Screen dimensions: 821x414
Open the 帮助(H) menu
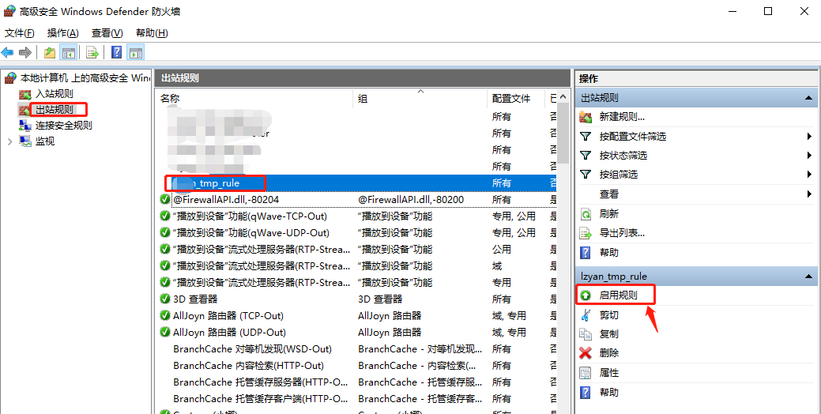(x=152, y=33)
